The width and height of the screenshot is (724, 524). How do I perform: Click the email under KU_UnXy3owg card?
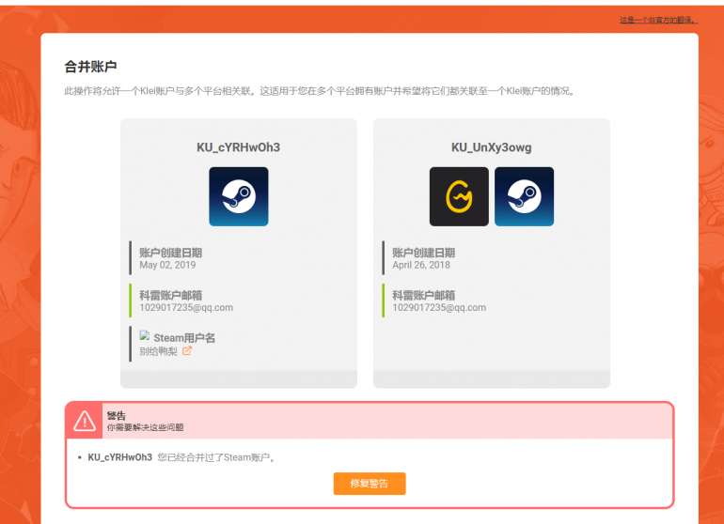pos(439,307)
